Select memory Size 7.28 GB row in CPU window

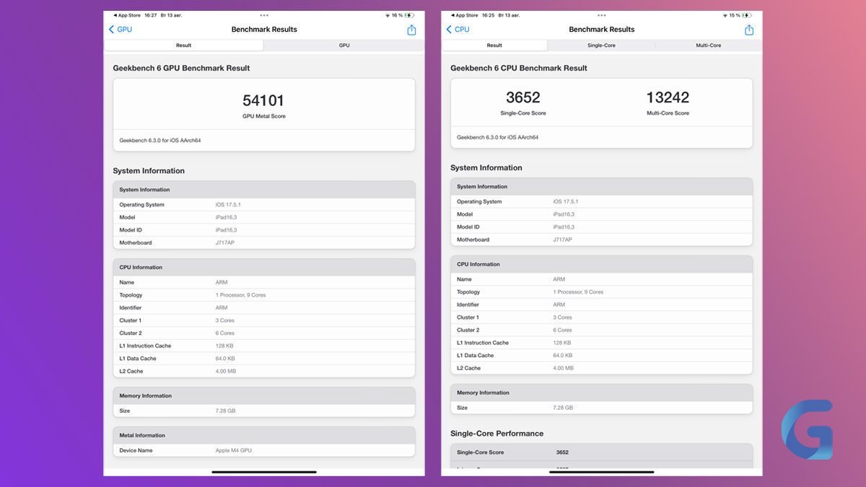[x=602, y=408]
